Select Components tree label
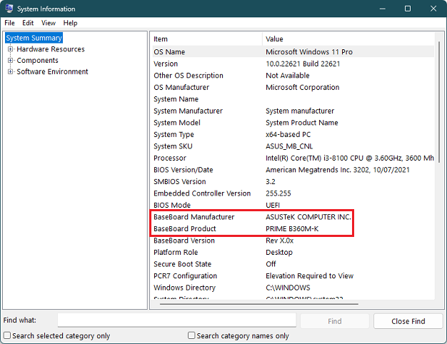447x344 pixels. [x=37, y=60]
